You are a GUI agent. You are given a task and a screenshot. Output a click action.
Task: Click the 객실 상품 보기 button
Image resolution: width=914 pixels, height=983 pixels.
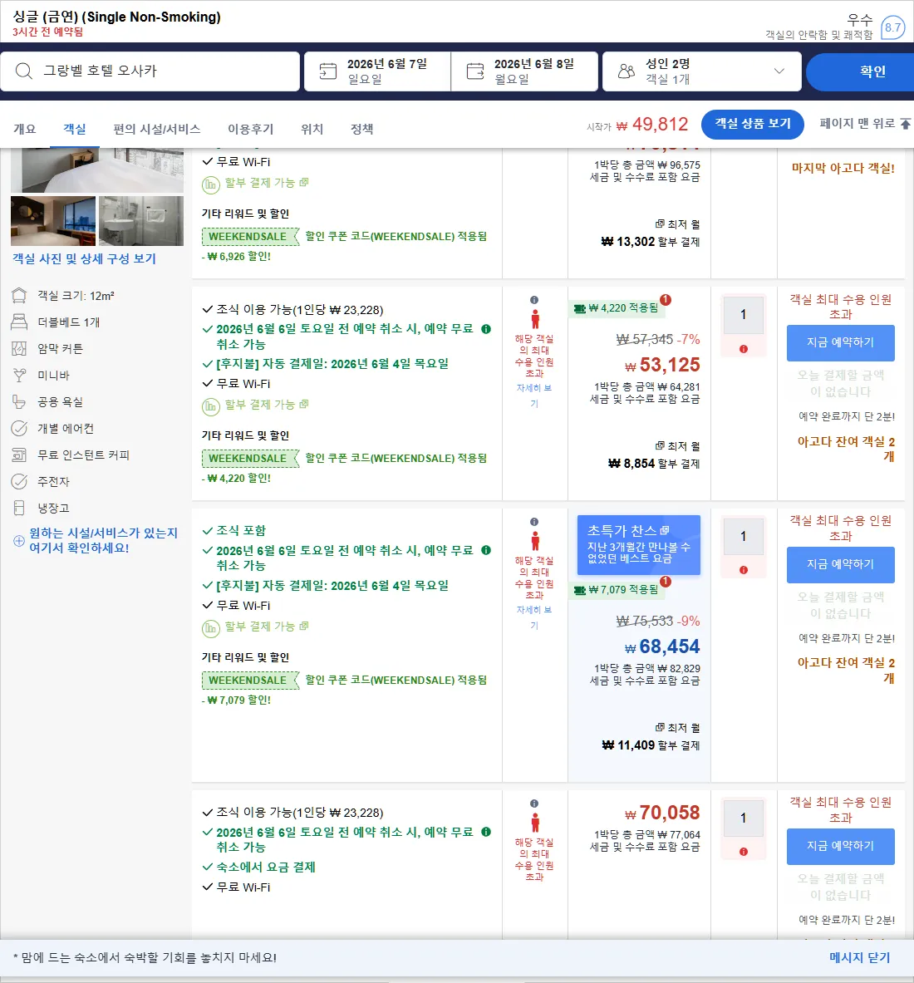pyautogui.click(x=753, y=124)
